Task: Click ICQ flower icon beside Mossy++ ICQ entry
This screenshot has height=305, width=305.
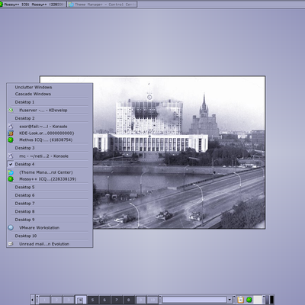Action: (x=11, y=179)
